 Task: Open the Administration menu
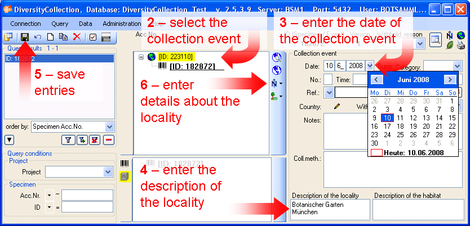[121, 24]
